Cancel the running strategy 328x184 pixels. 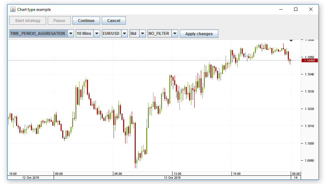point(114,20)
